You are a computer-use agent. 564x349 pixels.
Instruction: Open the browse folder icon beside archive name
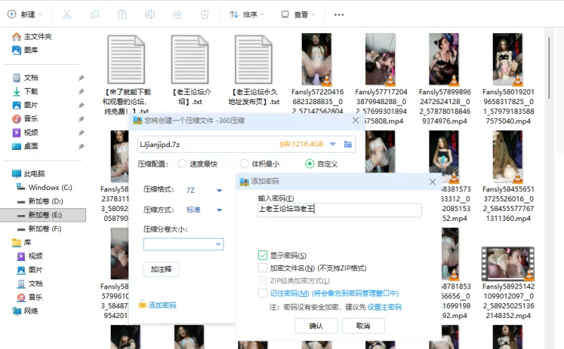tap(348, 144)
